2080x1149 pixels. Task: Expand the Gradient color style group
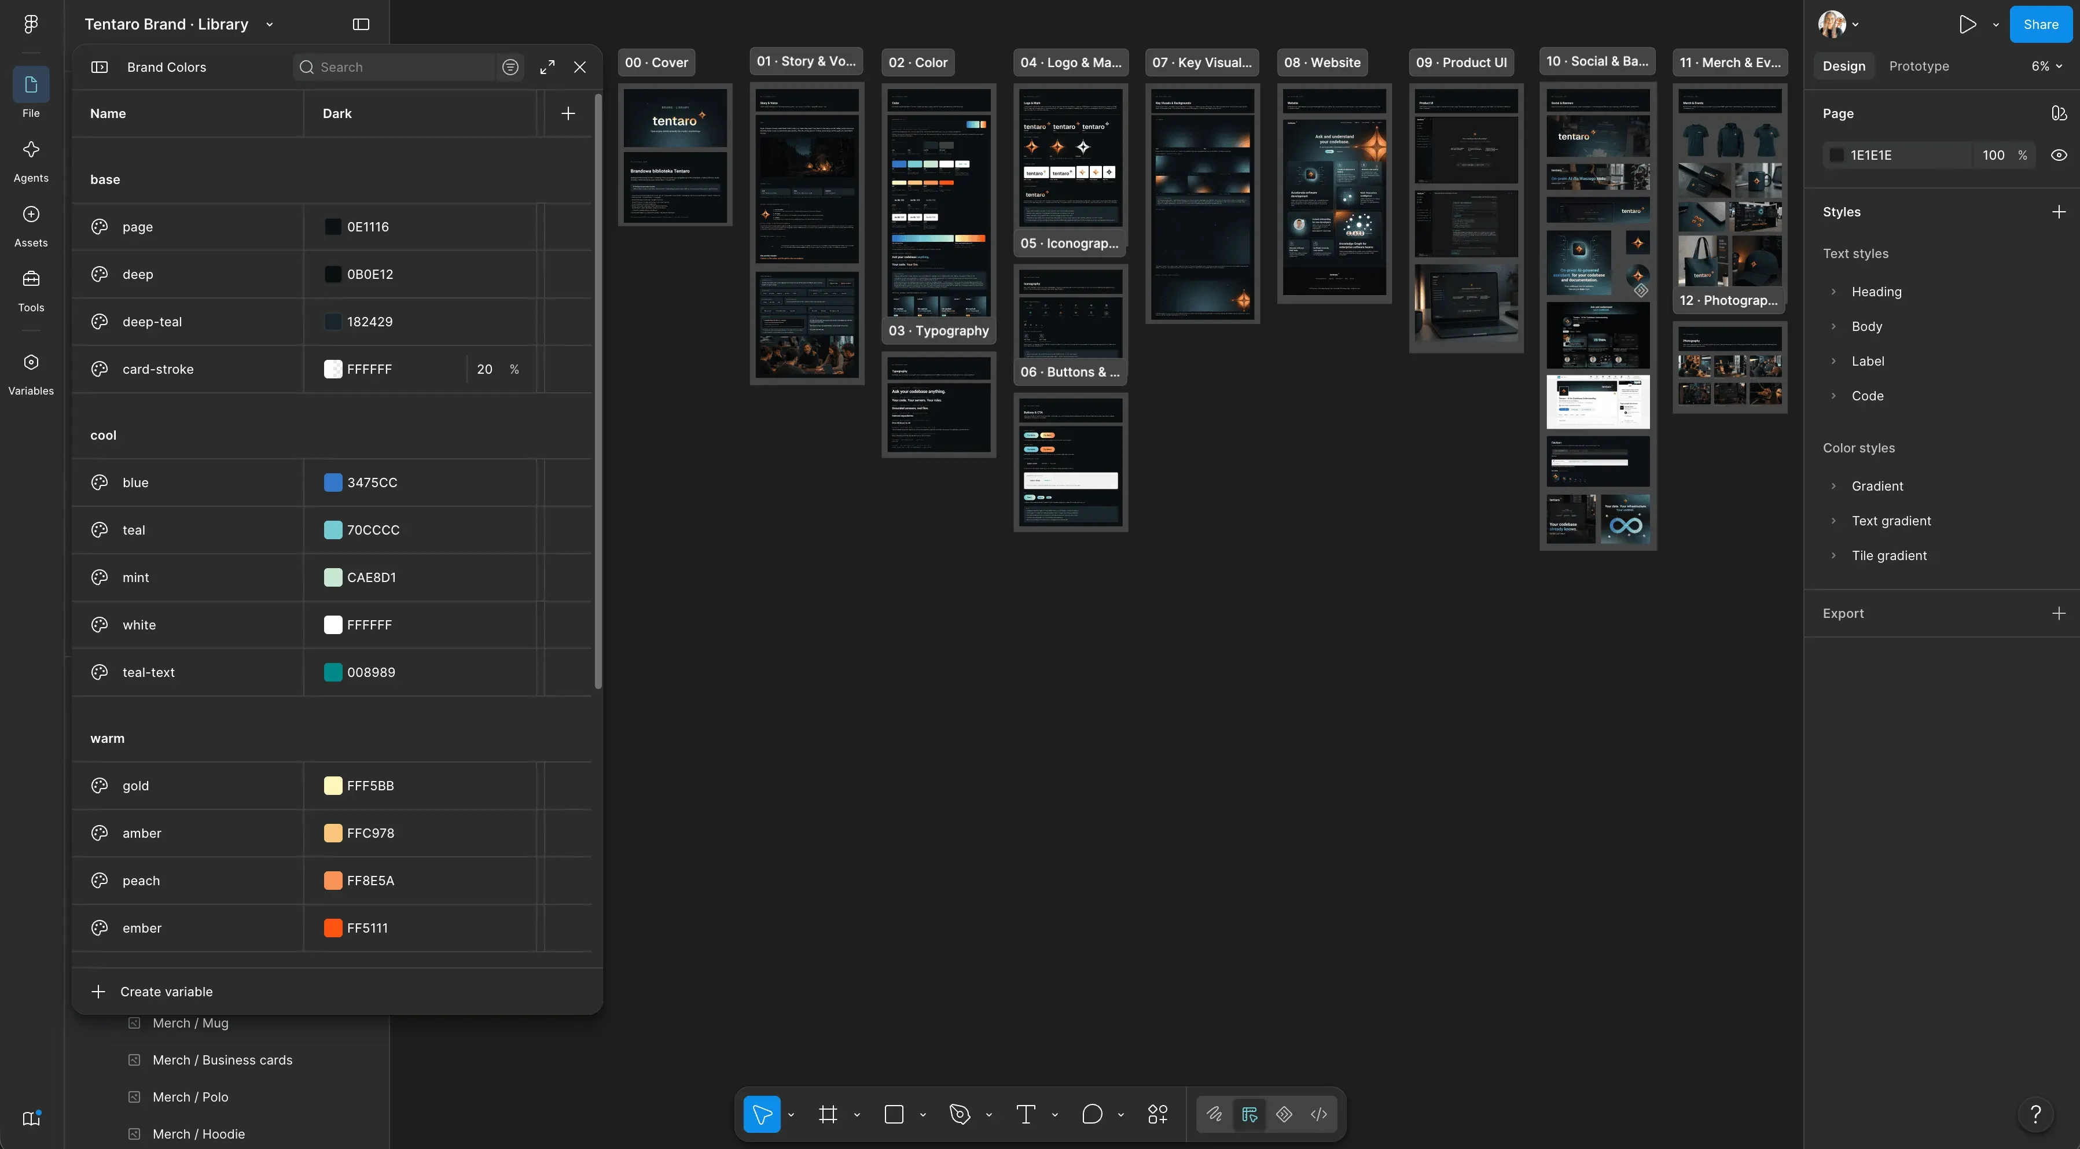coord(1833,486)
